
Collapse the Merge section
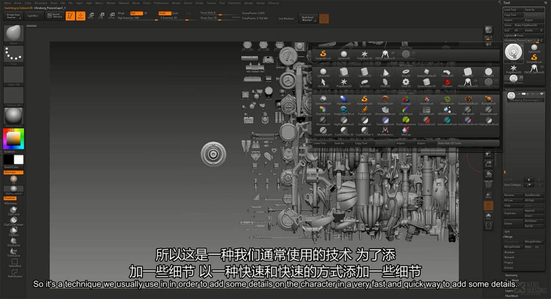pyautogui.click(x=508, y=237)
